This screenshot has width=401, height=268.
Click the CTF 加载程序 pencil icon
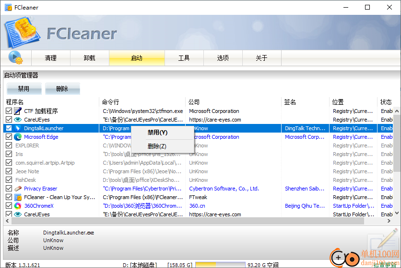pyautogui.click(x=18, y=111)
